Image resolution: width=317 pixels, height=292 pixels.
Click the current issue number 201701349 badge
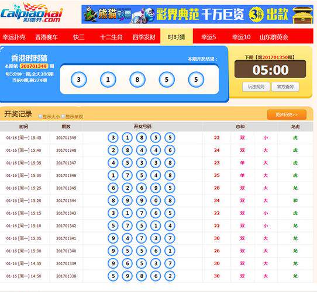pos(34,66)
